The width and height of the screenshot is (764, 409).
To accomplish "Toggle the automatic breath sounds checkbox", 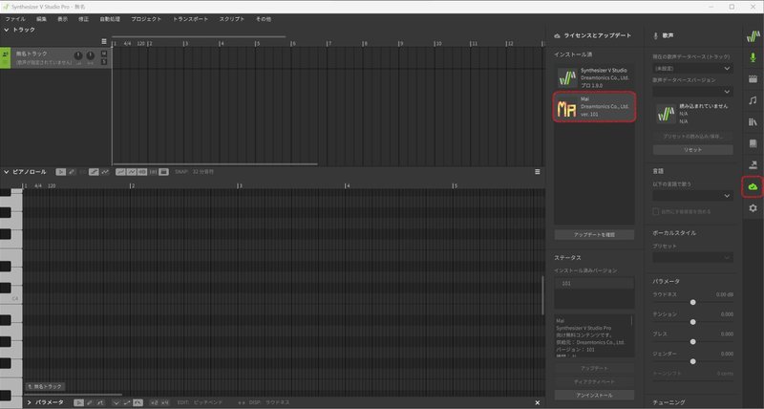I will tap(656, 211).
